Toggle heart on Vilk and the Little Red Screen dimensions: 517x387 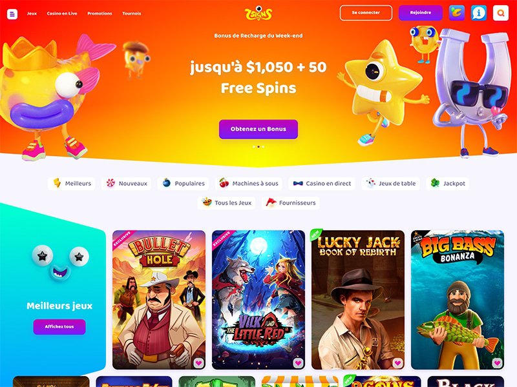coord(298,363)
